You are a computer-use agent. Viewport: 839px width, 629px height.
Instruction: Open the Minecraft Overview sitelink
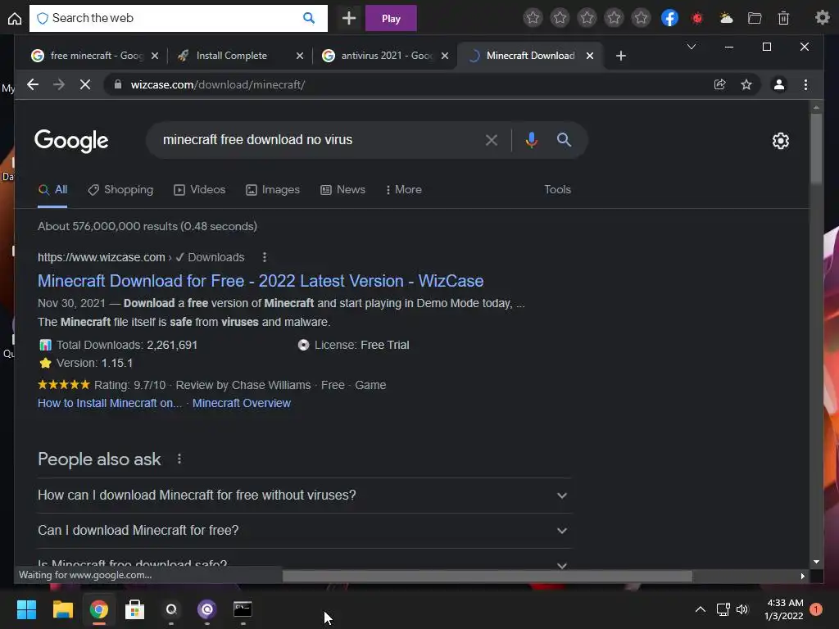(242, 403)
